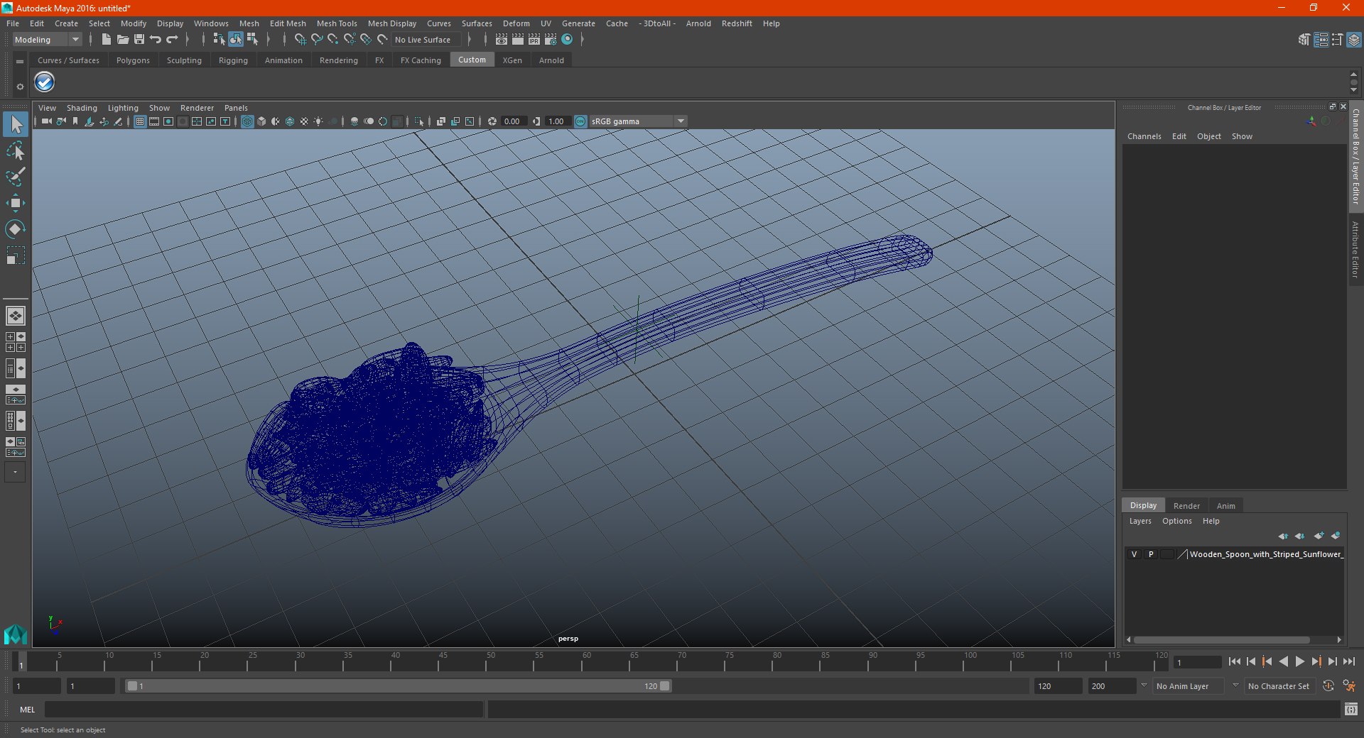The image size is (1364, 738).
Task: Click the range slider handle at 120
Action: 665,686
